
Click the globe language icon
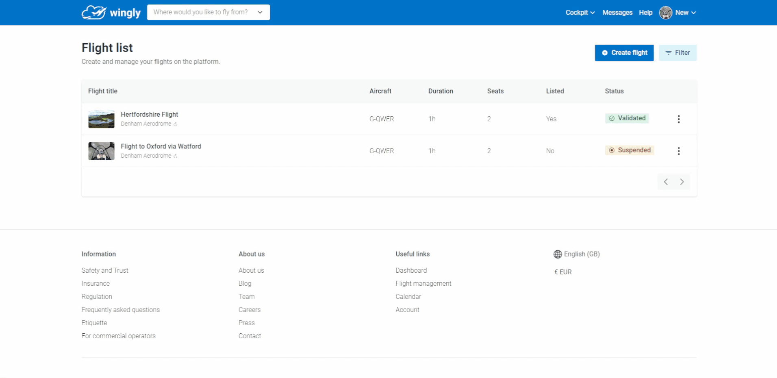557,254
